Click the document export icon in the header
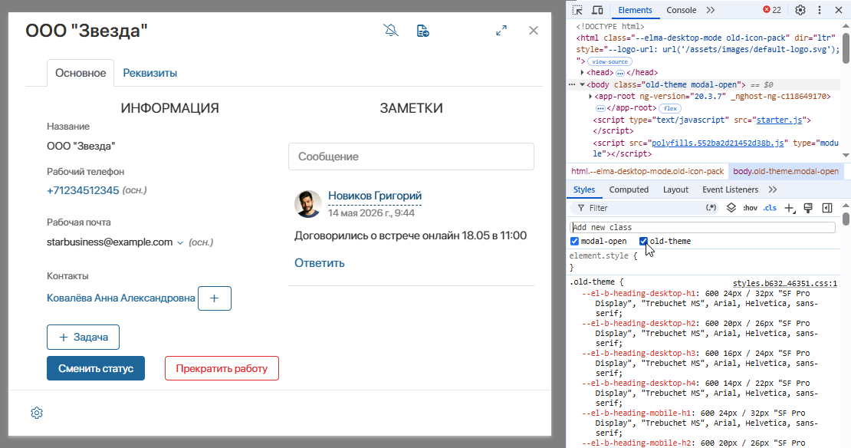The height and width of the screenshot is (448, 851). [x=422, y=31]
